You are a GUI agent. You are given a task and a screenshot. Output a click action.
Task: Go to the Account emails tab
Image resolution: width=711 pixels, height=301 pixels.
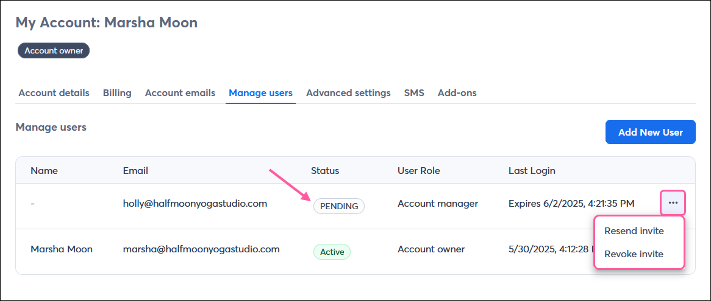coord(180,92)
